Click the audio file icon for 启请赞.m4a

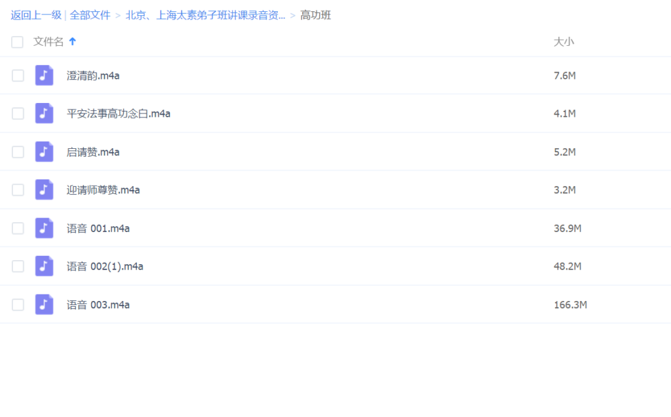[44, 152]
